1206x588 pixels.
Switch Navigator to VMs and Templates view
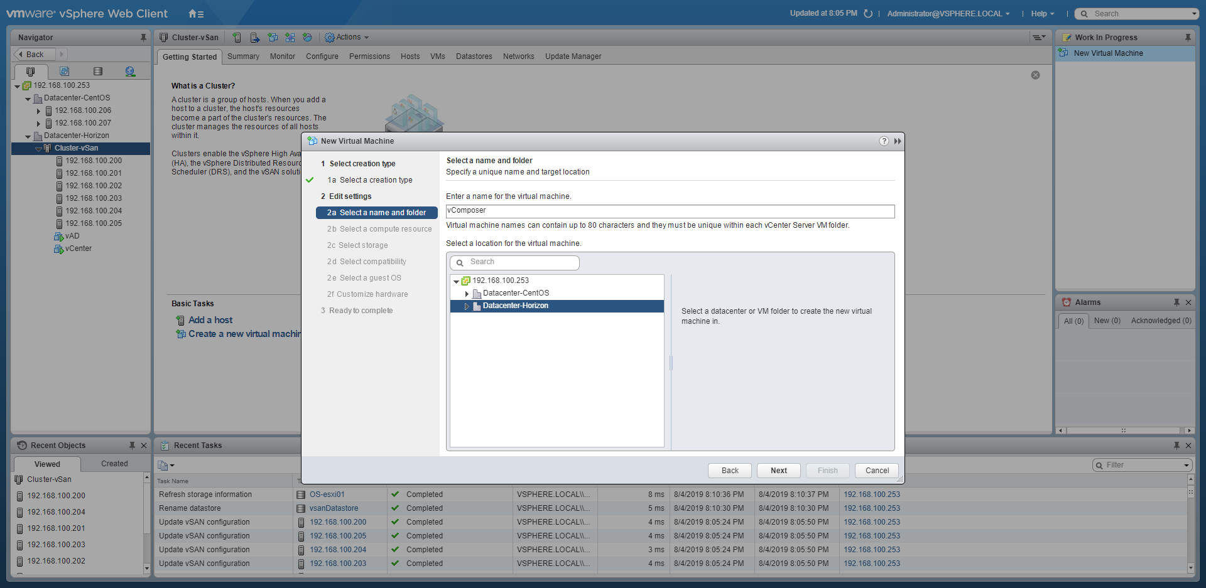pyautogui.click(x=64, y=72)
